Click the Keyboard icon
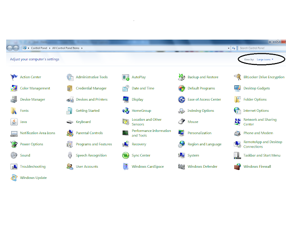Viewport: 286px width, 229px height. tap(70, 122)
